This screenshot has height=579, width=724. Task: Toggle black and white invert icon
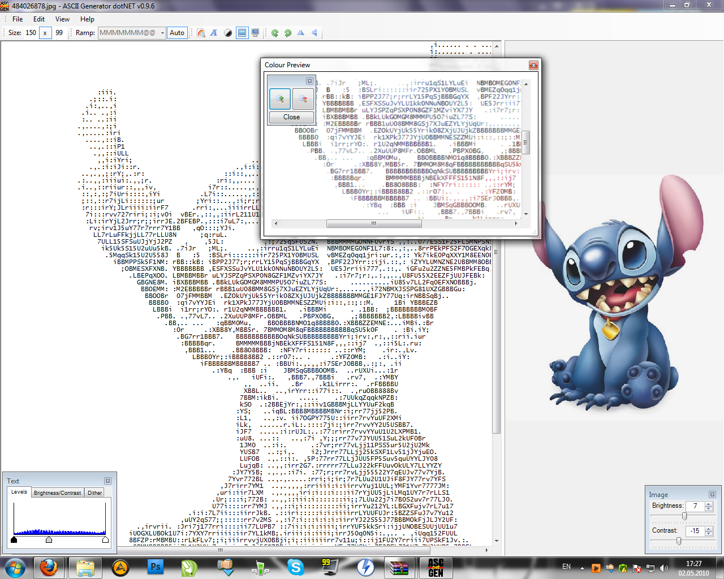[228, 33]
